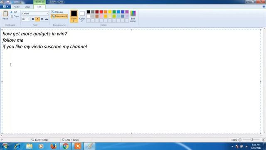266x150 pixels.
Task: Open the Paint application menu button
Action: click(5, 7)
